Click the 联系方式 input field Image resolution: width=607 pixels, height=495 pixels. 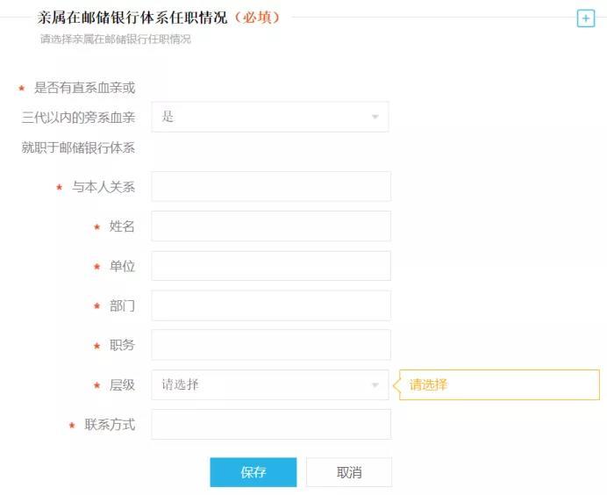point(270,425)
